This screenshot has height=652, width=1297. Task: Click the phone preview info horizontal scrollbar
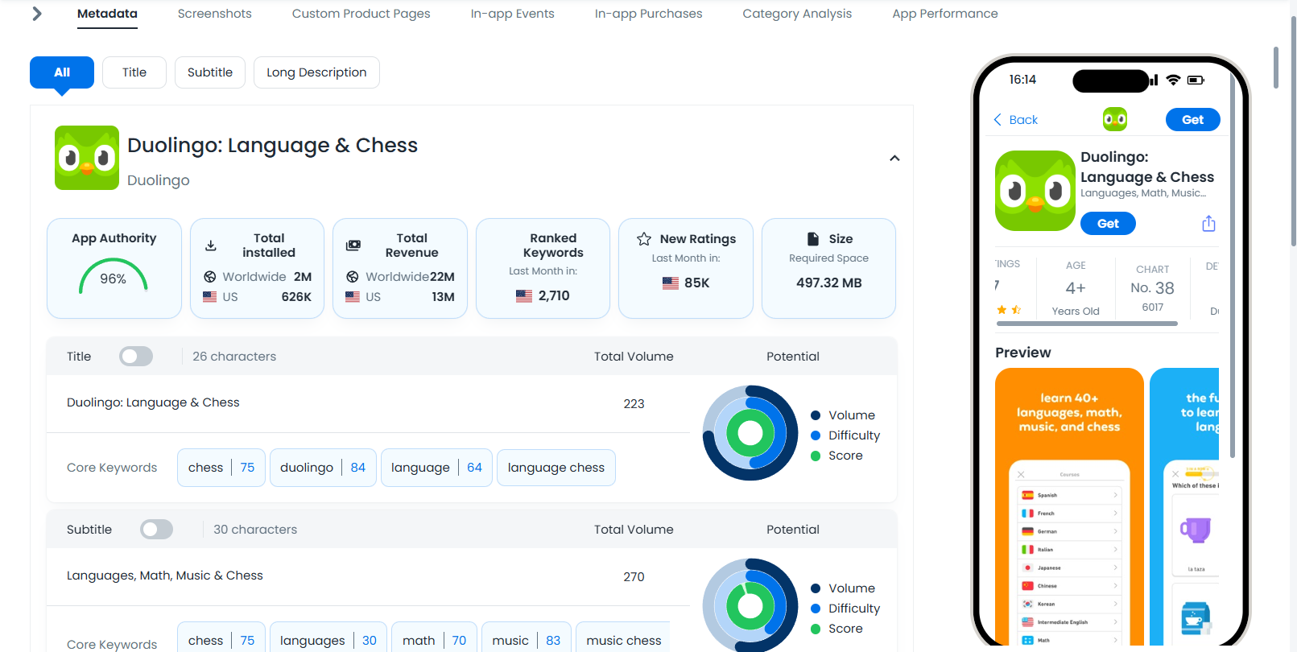1087,324
